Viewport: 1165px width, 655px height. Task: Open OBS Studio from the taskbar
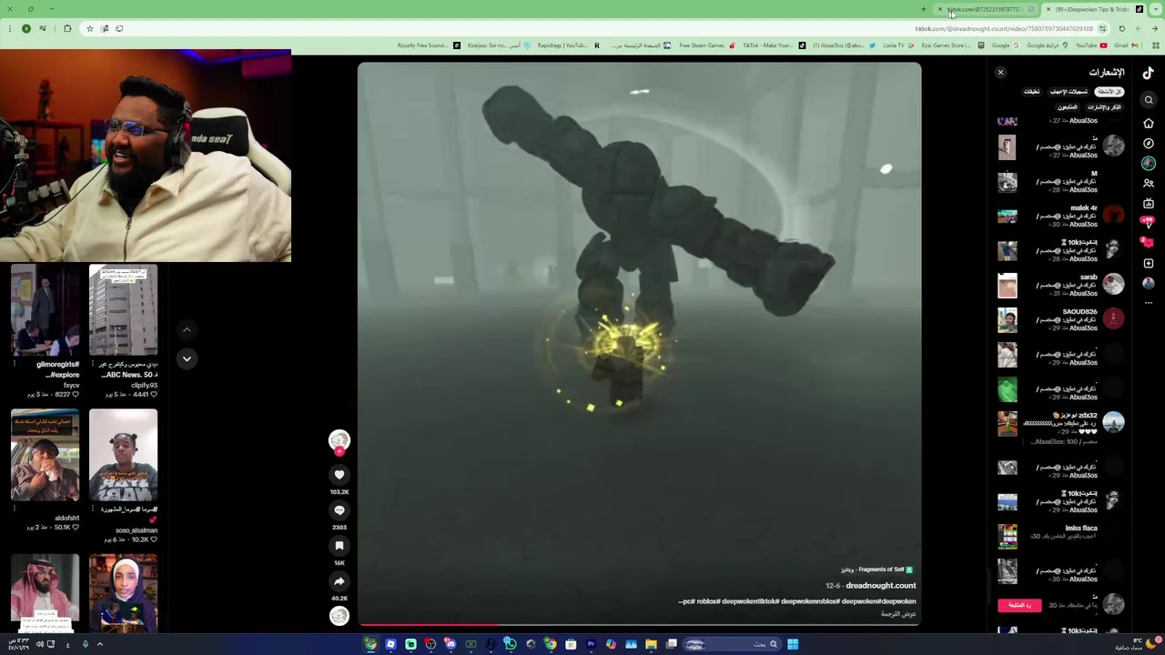431,644
